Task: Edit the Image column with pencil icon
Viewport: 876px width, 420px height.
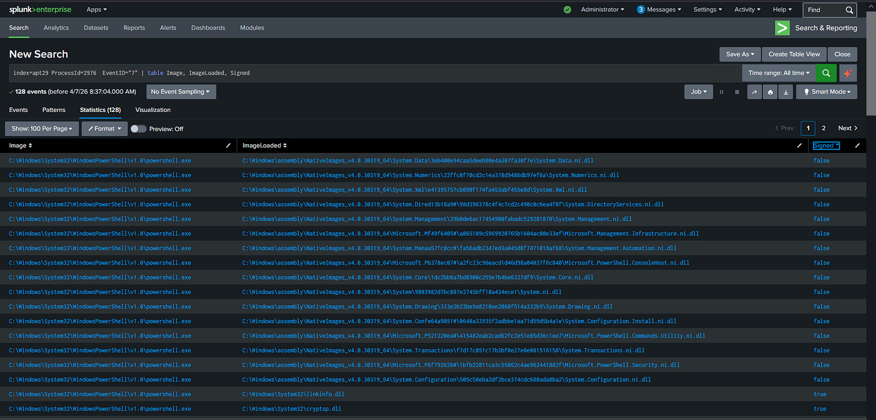Action: [228, 146]
